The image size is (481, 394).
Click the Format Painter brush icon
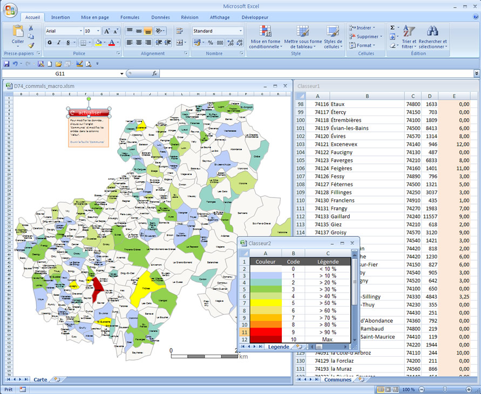(x=31, y=45)
